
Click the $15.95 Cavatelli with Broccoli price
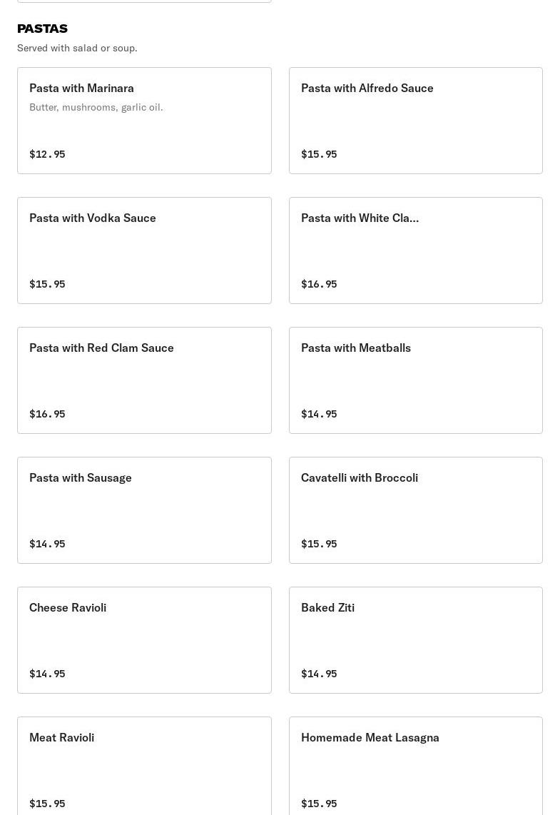point(319,544)
